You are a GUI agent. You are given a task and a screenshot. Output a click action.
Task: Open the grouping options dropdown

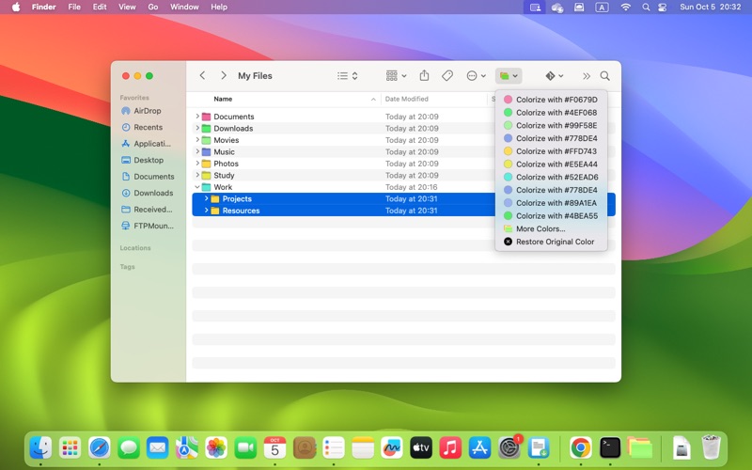coord(396,76)
